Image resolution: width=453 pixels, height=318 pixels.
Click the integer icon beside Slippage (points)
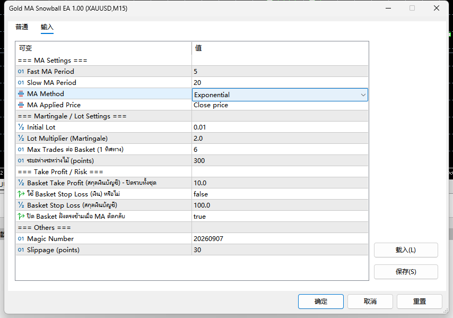(x=21, y=250)
